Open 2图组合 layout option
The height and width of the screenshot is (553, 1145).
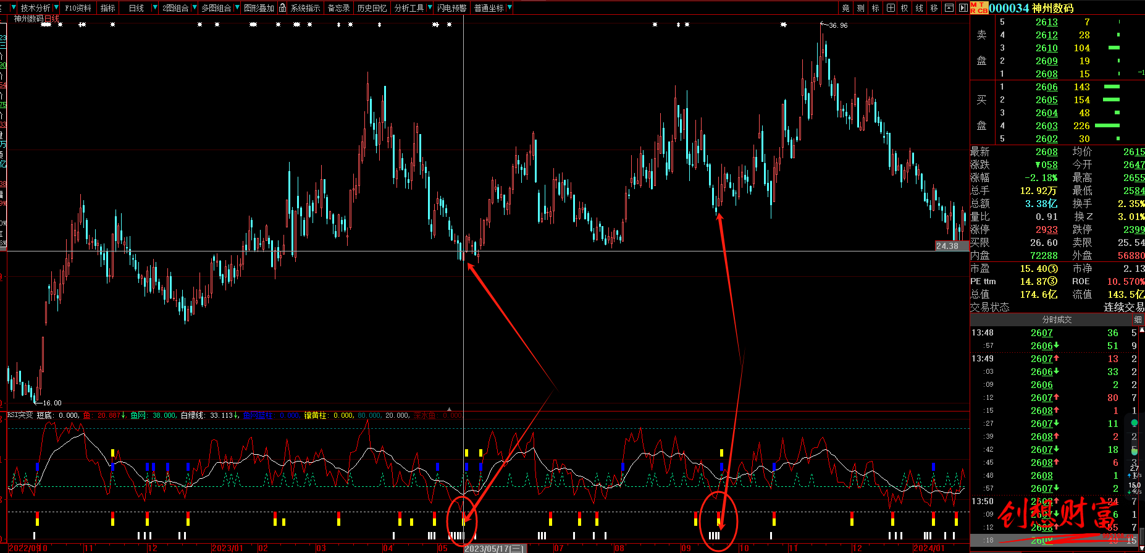175,8
